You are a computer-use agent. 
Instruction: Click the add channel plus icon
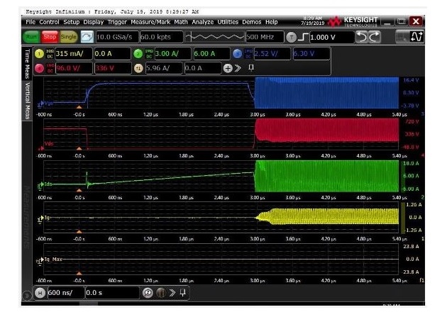click(228, 68)
